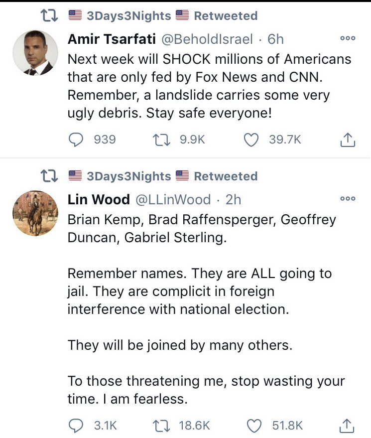The image size is (371, 438).
Task: Open Amir Tsarfati's profile picture
Action: click(35, 53)
